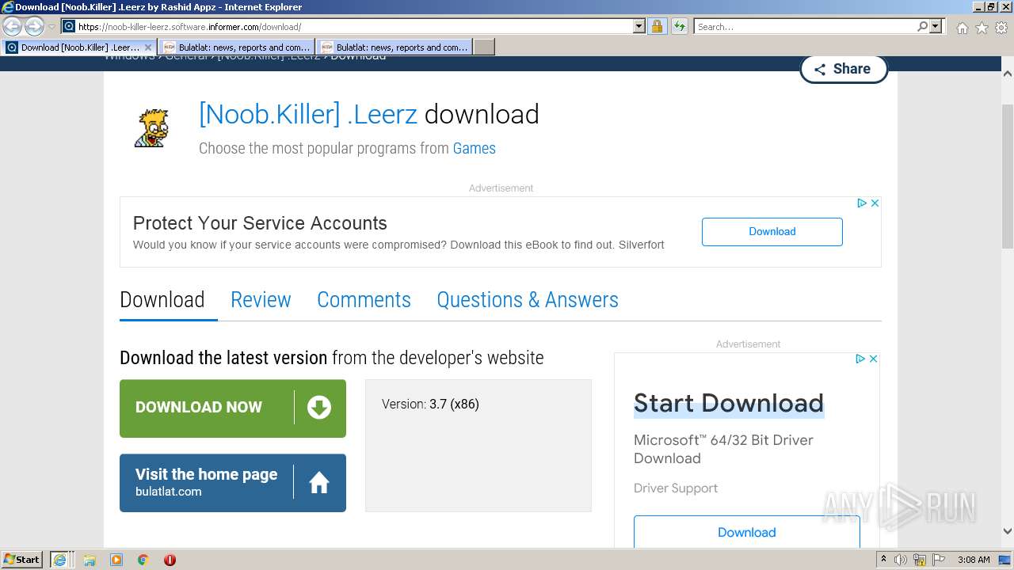
Task: Click the search magnifier icon
Action: pyautogui.click(x=922, y=27)
